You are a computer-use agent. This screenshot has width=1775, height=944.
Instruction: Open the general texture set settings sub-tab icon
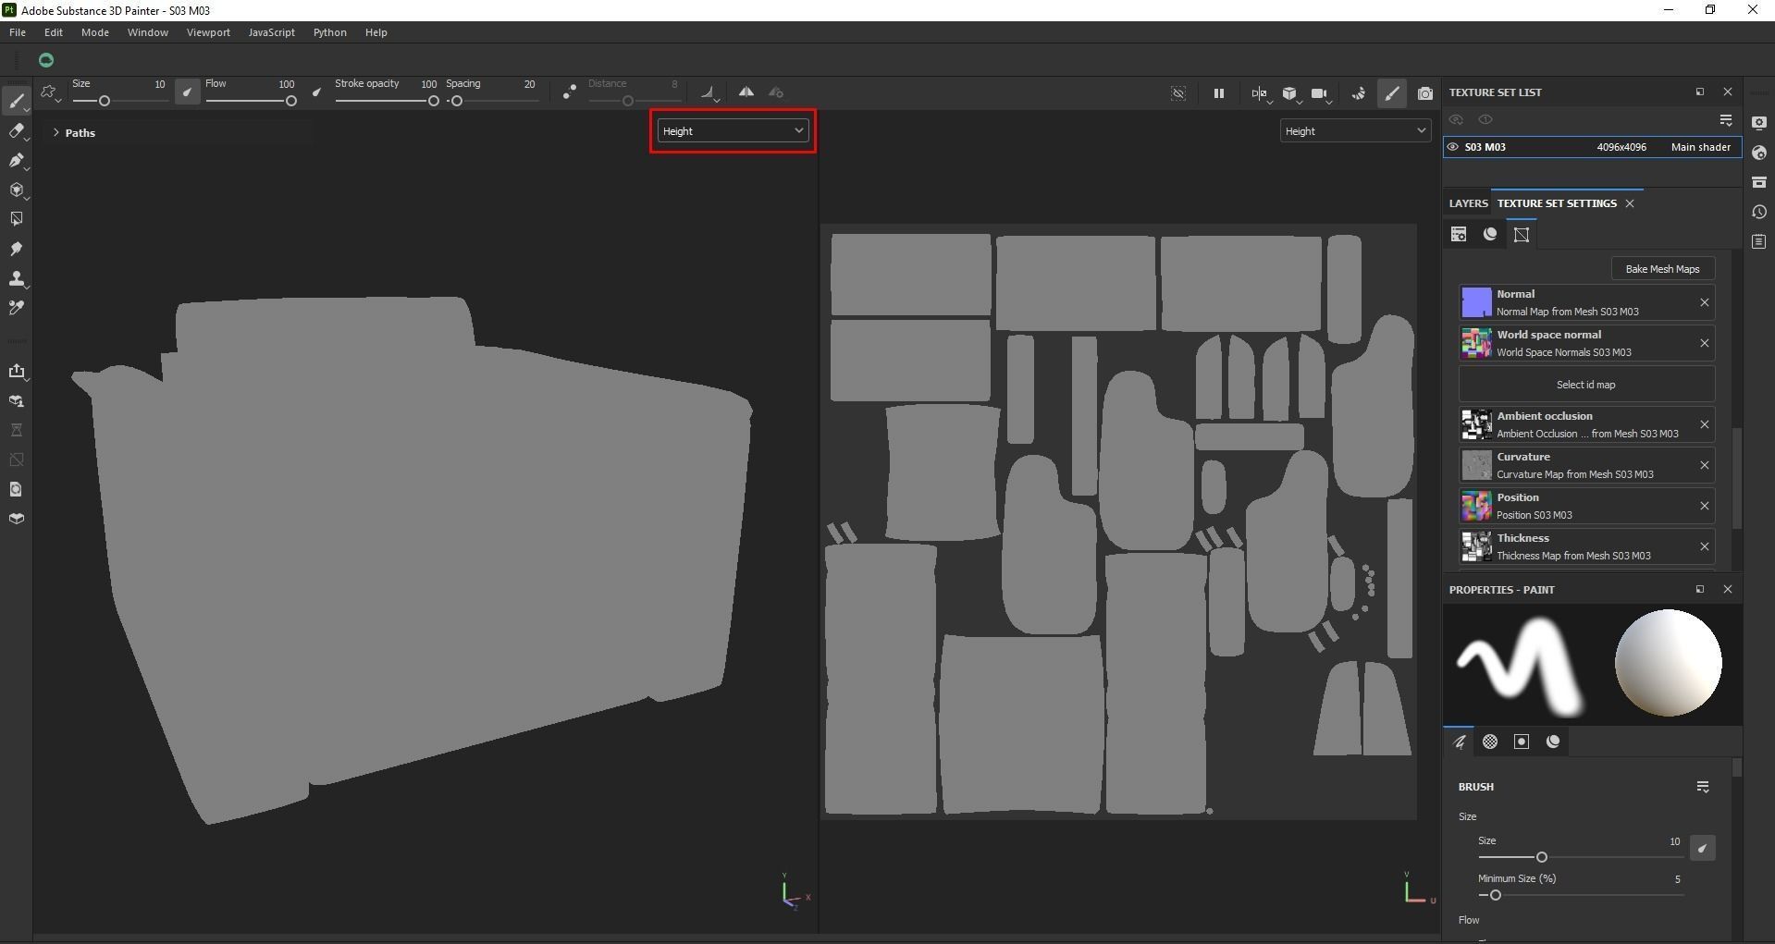point(1459,234)
